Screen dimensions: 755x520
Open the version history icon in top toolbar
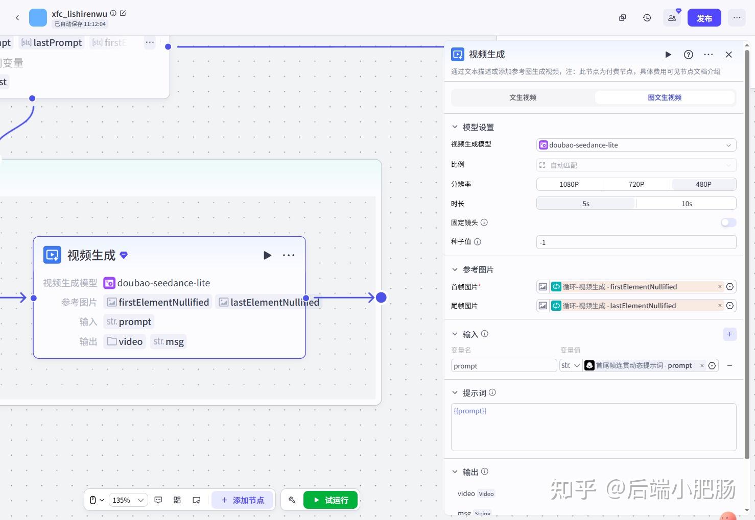(x=647, y=17)
